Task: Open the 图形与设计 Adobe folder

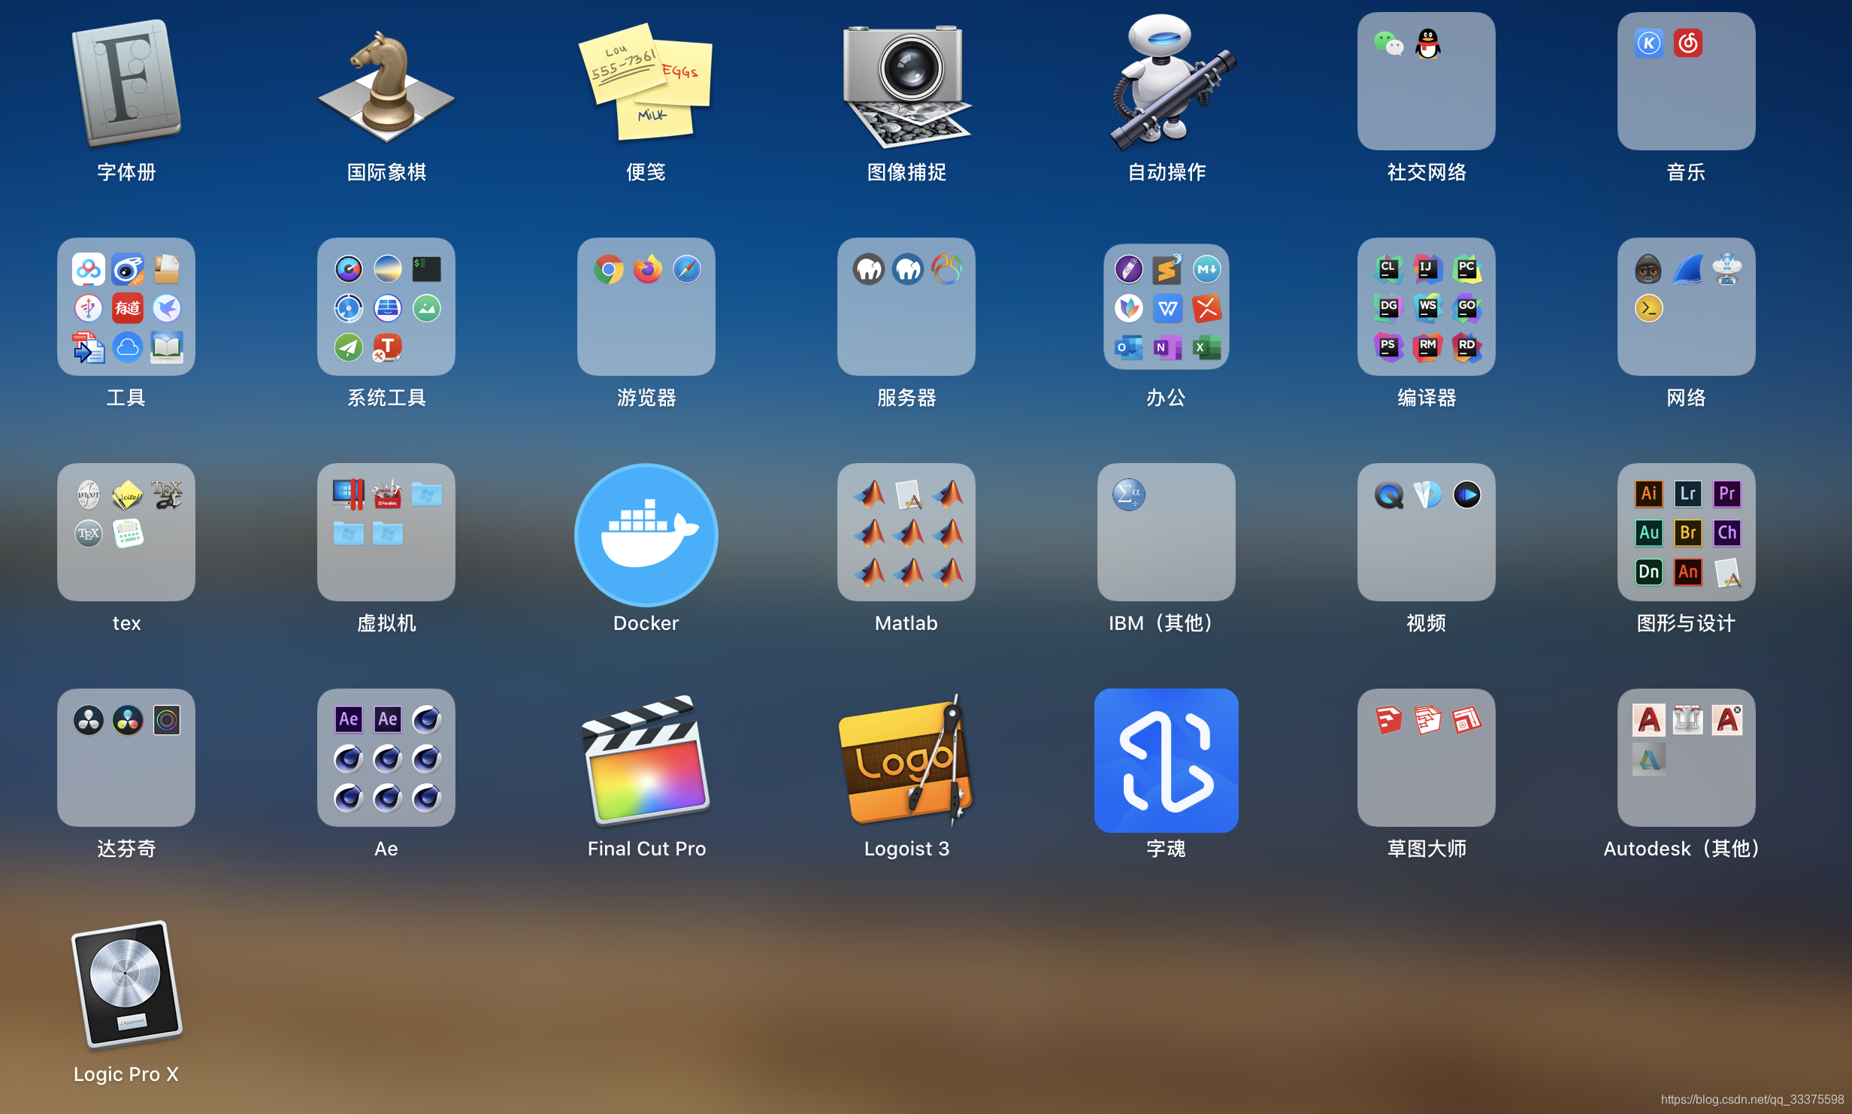Action: point(1686,532)
